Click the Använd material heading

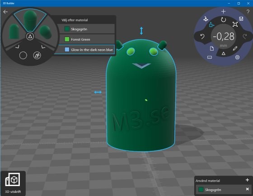(208, 181)
